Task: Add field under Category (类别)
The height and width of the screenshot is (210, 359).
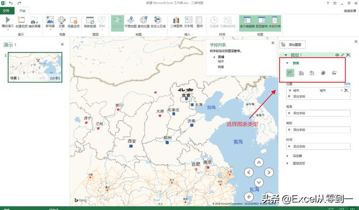Action: tap(318, 130)
